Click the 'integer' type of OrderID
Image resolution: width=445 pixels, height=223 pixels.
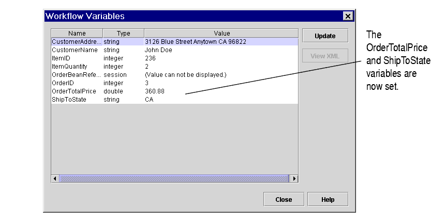pyautogui.click(x=113, y=83)
